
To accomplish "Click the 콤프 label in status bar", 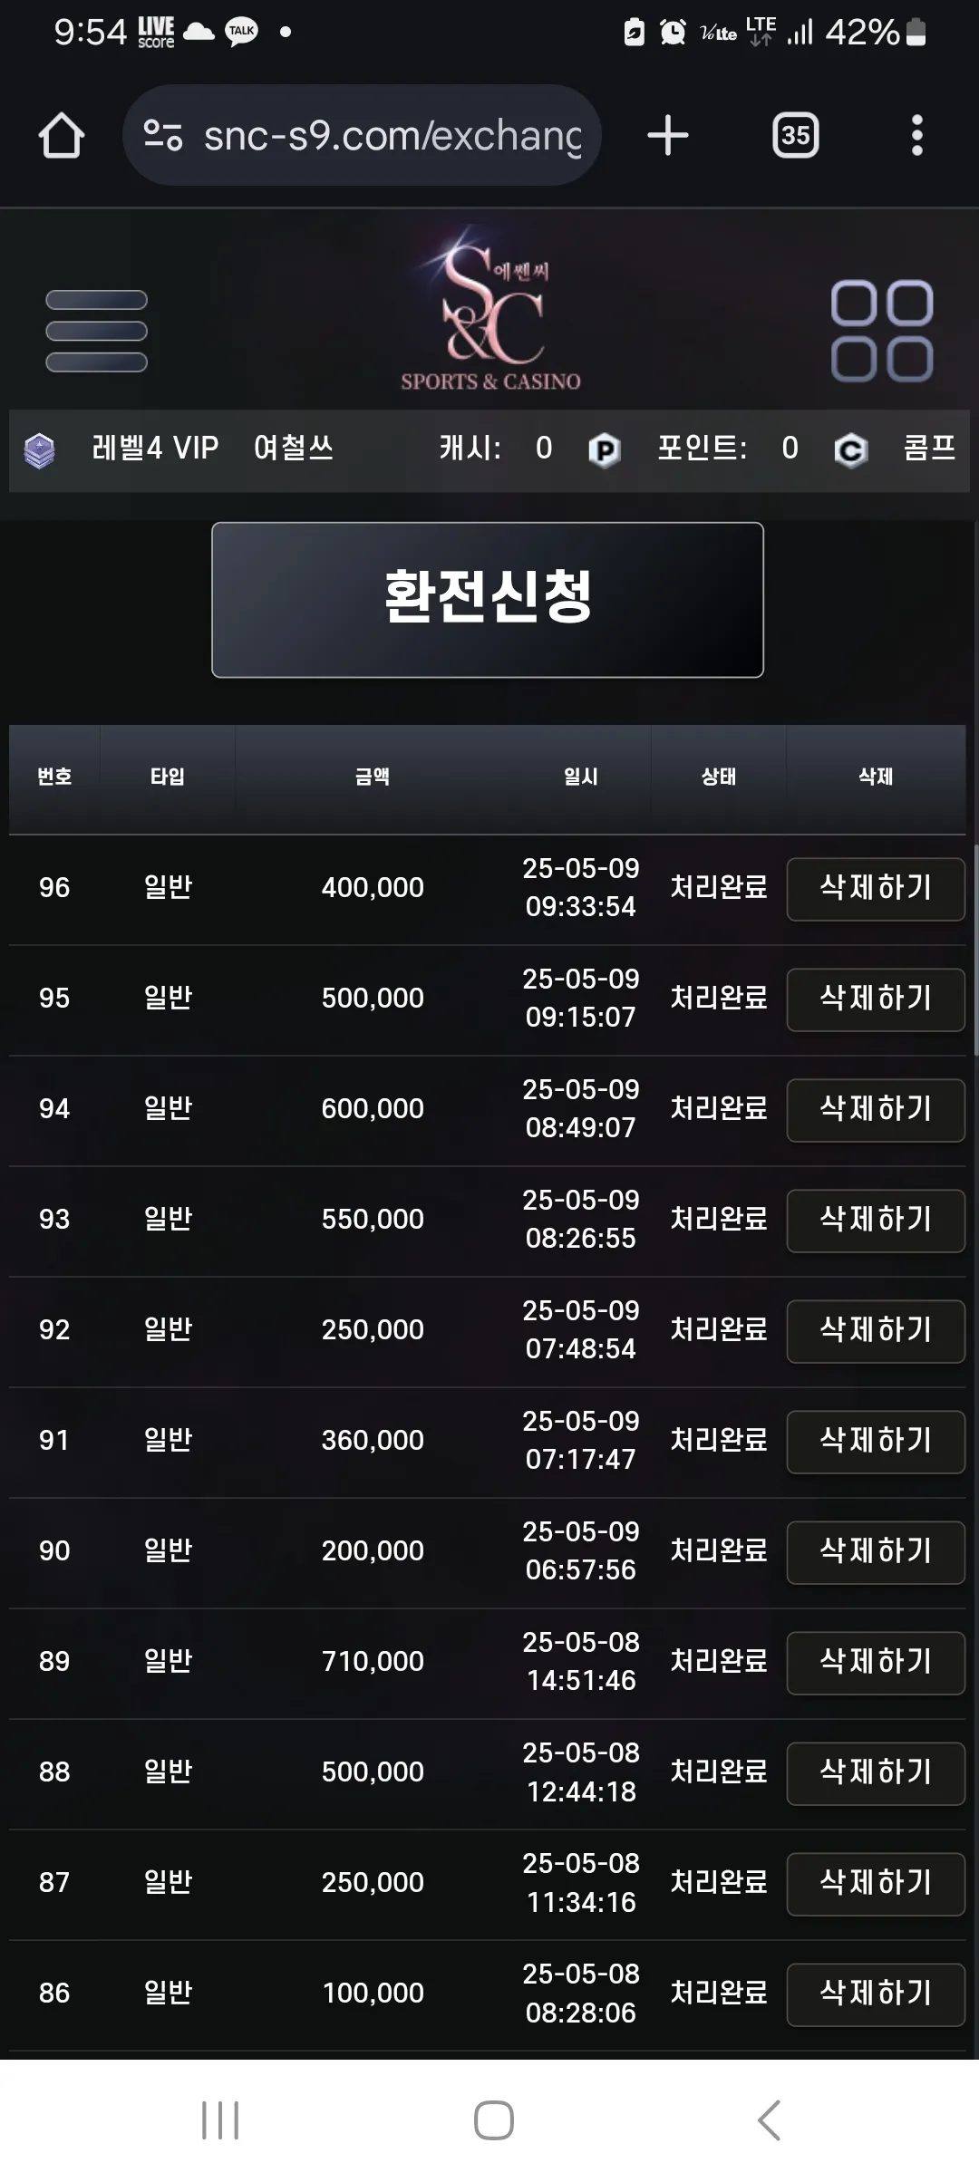I will coord(929,448).
